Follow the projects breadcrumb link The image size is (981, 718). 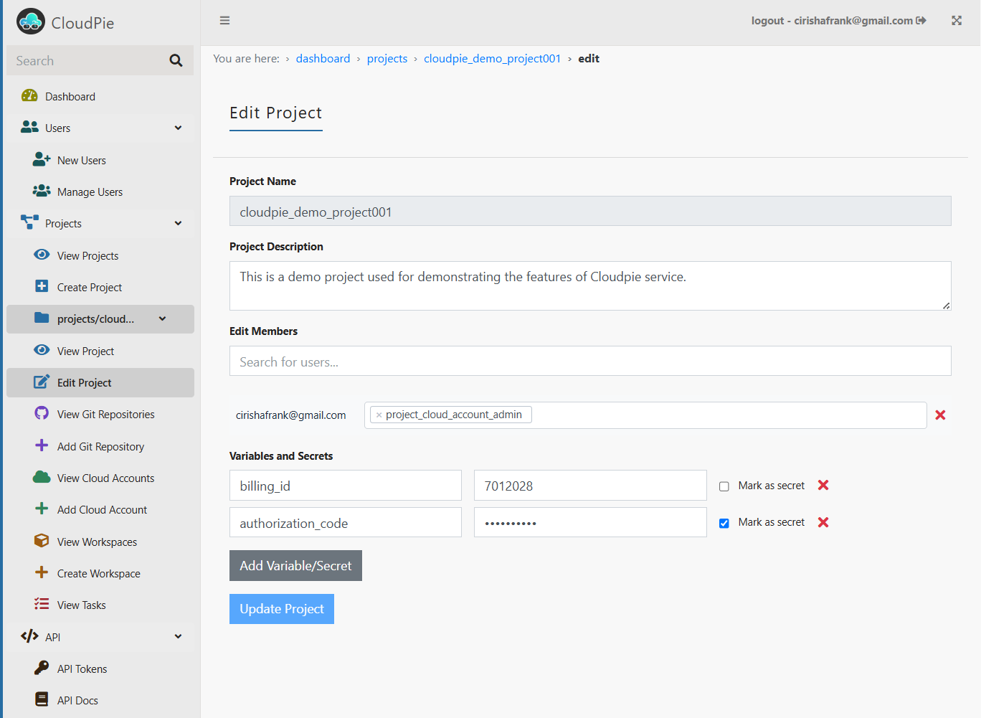387,59
